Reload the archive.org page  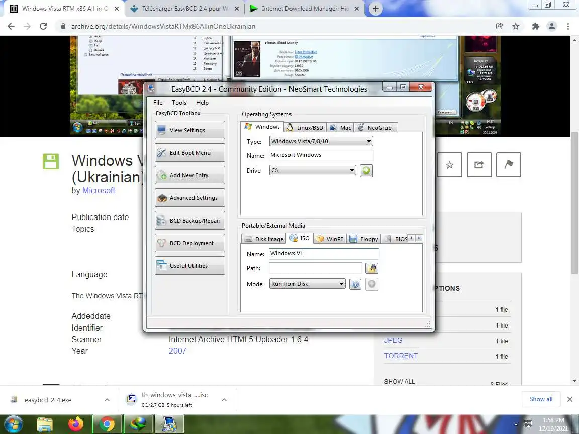point(43,26)
